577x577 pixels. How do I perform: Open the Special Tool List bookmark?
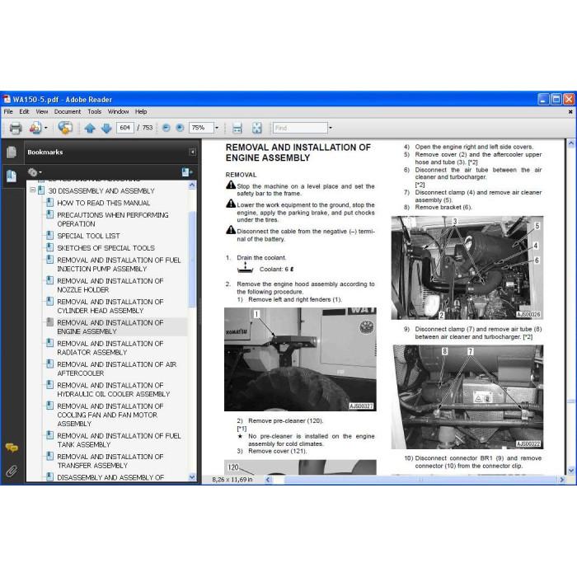click(88, 236)
